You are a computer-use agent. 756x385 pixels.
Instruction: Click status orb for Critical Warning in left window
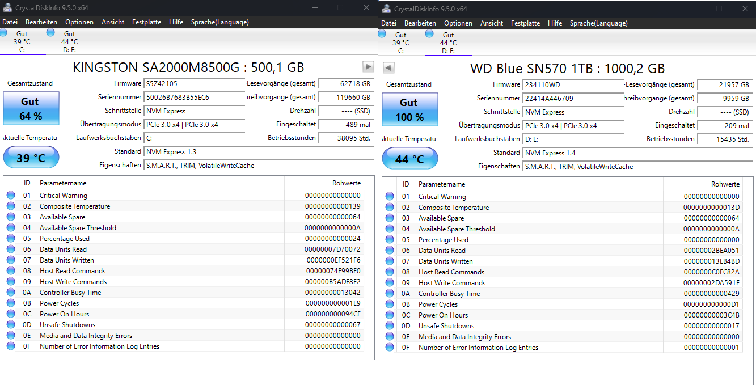pos(11,196)
